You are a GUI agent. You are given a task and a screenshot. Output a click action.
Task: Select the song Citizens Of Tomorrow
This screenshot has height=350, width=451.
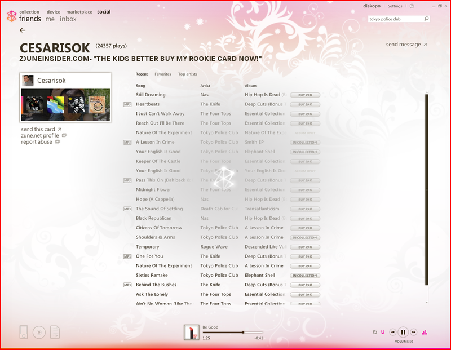tap(159, 228)
